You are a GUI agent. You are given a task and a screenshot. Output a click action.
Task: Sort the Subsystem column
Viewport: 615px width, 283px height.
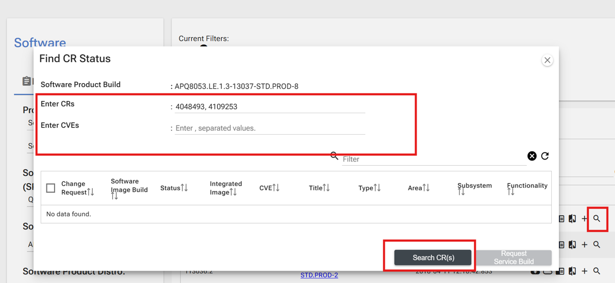click(x=461, y=192)
